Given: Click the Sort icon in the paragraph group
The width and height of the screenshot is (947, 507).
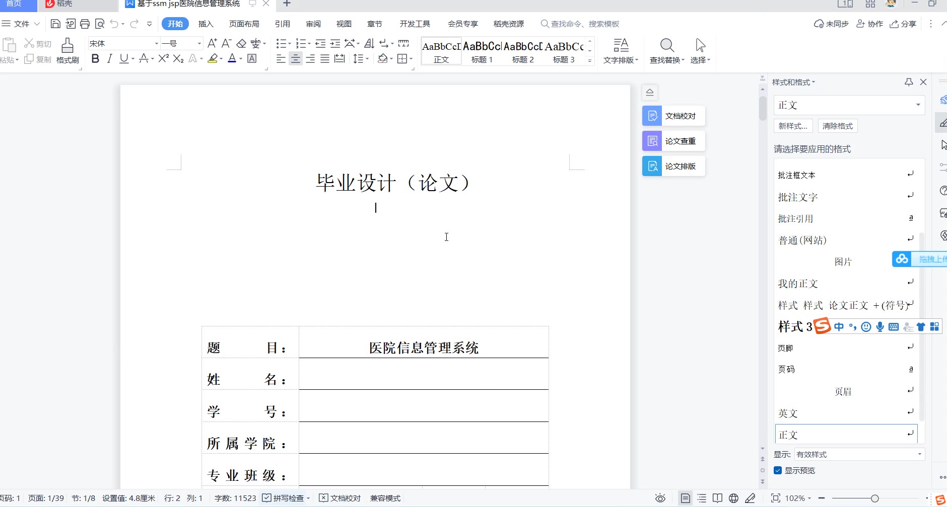Looking at the screenshot, I should 369,43.
